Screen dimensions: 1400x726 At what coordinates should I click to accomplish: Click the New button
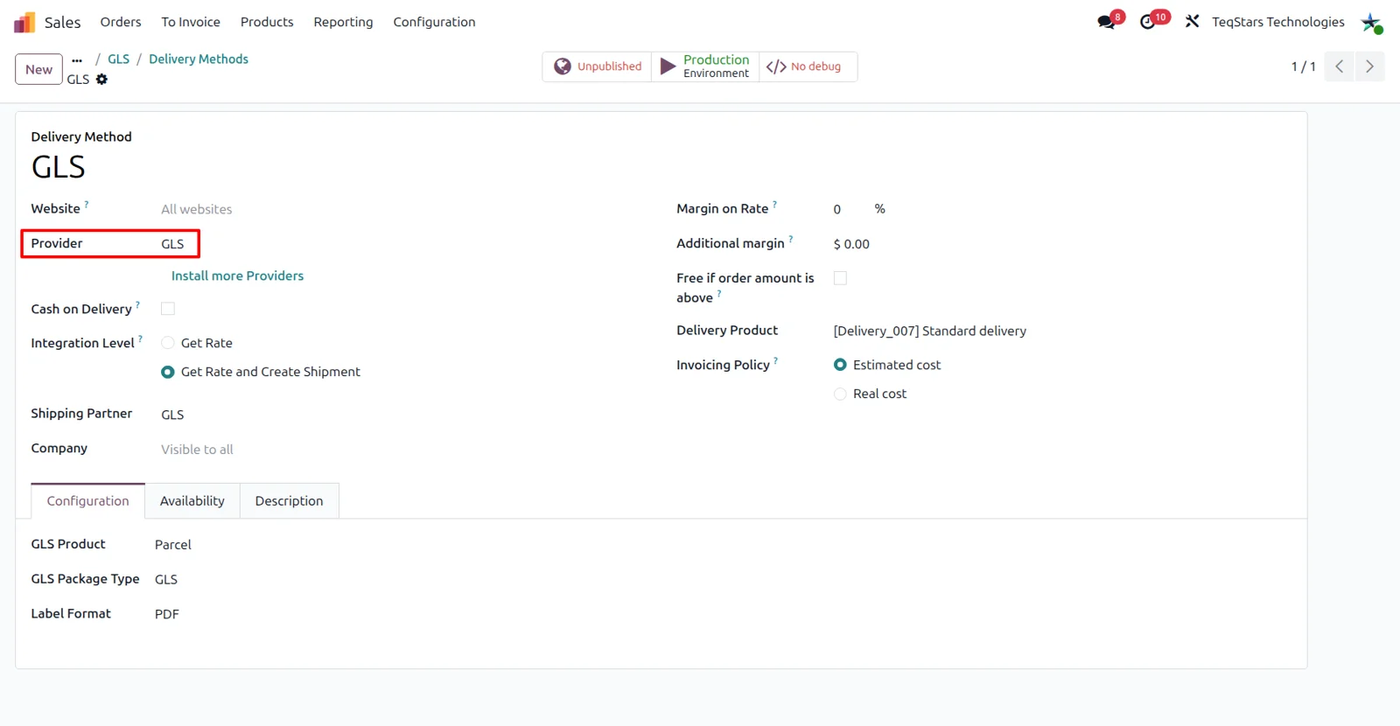38,69
